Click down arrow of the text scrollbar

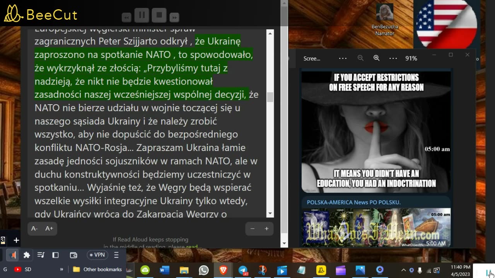[x=270, y=214]
